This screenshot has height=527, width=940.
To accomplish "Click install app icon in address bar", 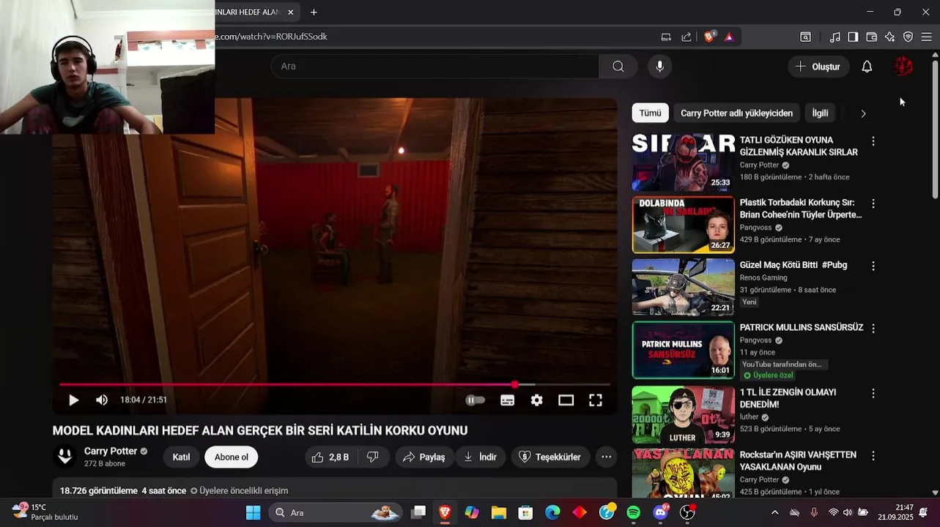I will click(666, 37).
